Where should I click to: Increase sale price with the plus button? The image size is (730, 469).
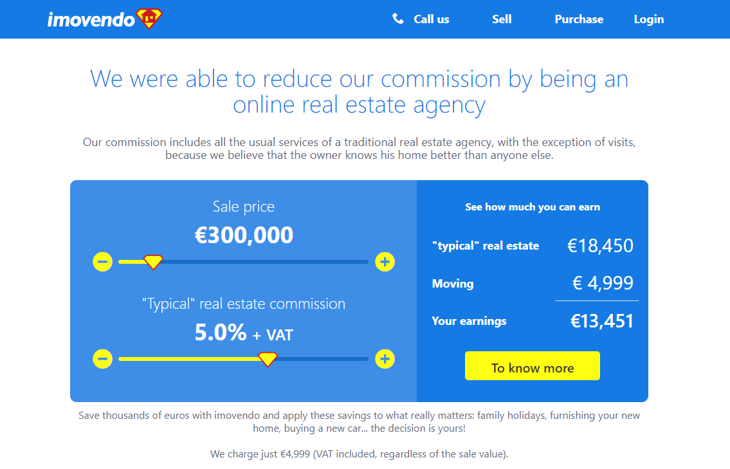385,262
